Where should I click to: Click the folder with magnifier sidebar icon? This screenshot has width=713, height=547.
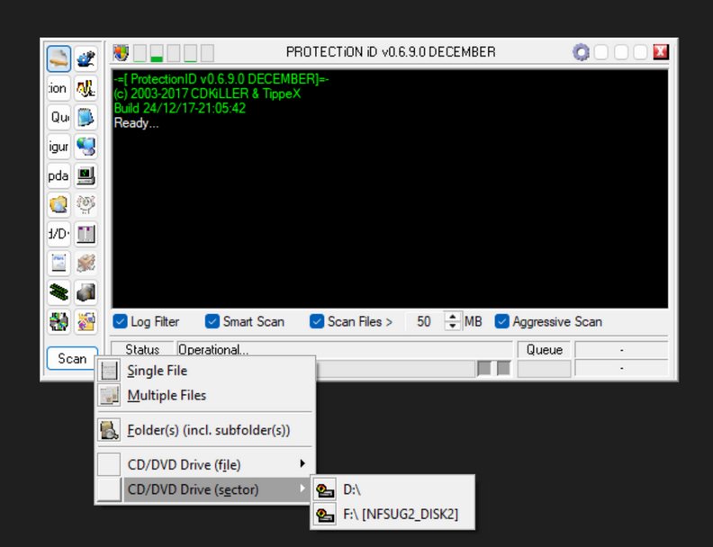(x=59, y=204)
